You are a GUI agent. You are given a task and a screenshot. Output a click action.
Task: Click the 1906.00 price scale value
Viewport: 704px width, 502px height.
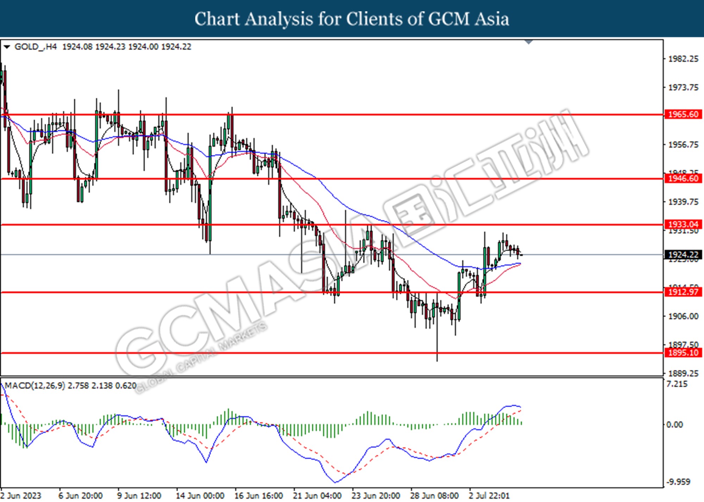683,316
